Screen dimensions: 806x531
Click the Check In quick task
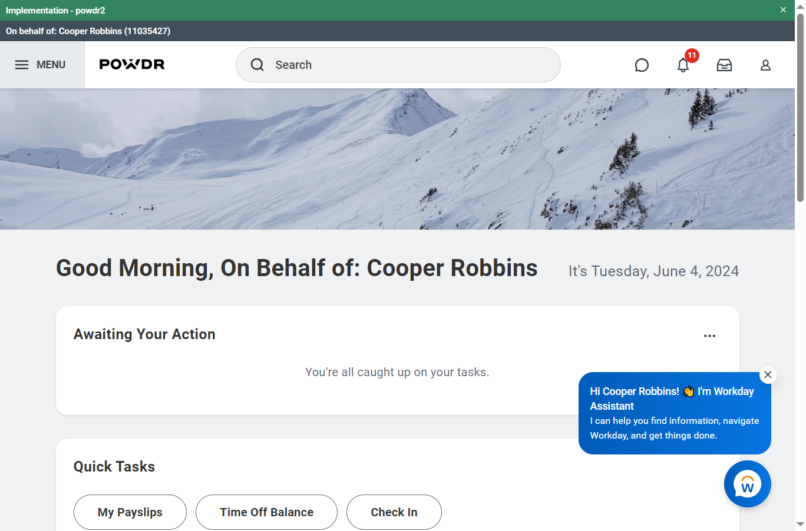(x=394, y=512)
